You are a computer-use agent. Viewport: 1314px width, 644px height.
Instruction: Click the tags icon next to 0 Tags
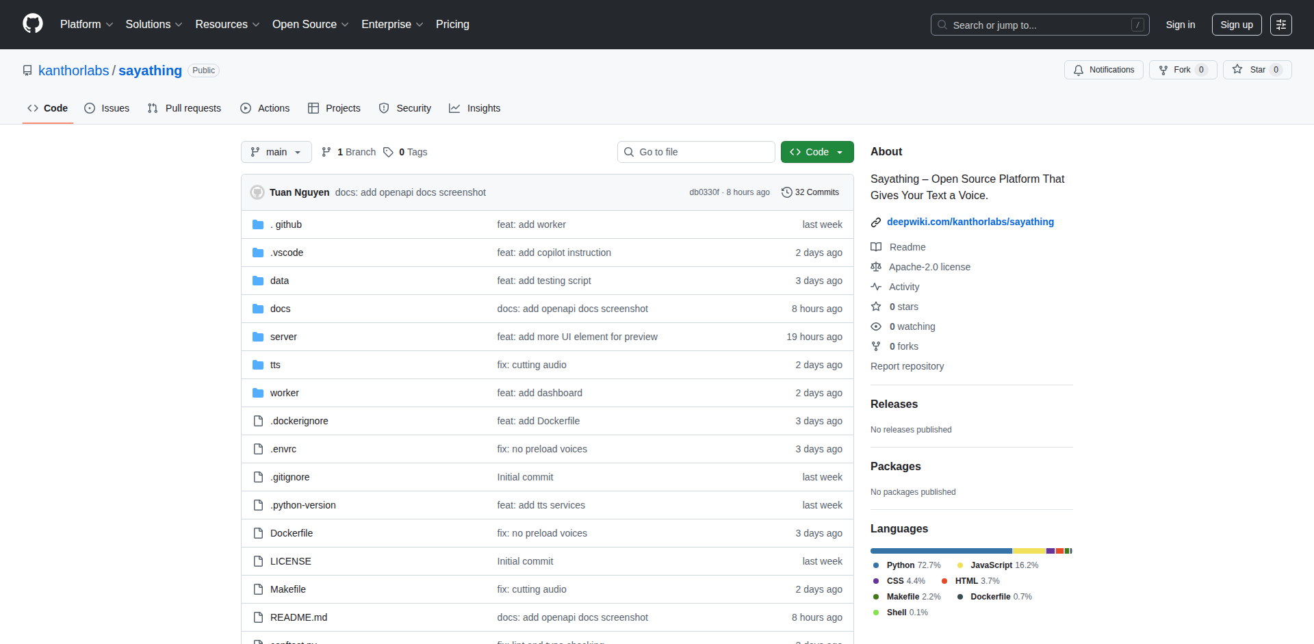pyautogui.click(x=388, y=152)
